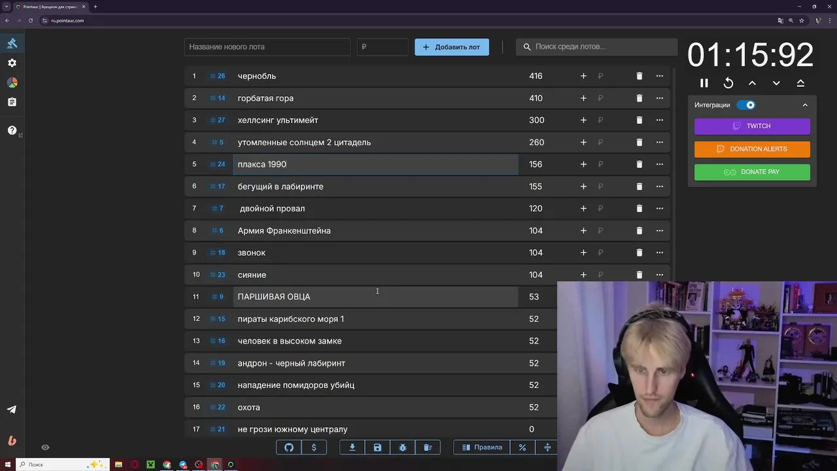Open the GitHub link button
Viewport: 837px width, 471px height.
point(289,447)
